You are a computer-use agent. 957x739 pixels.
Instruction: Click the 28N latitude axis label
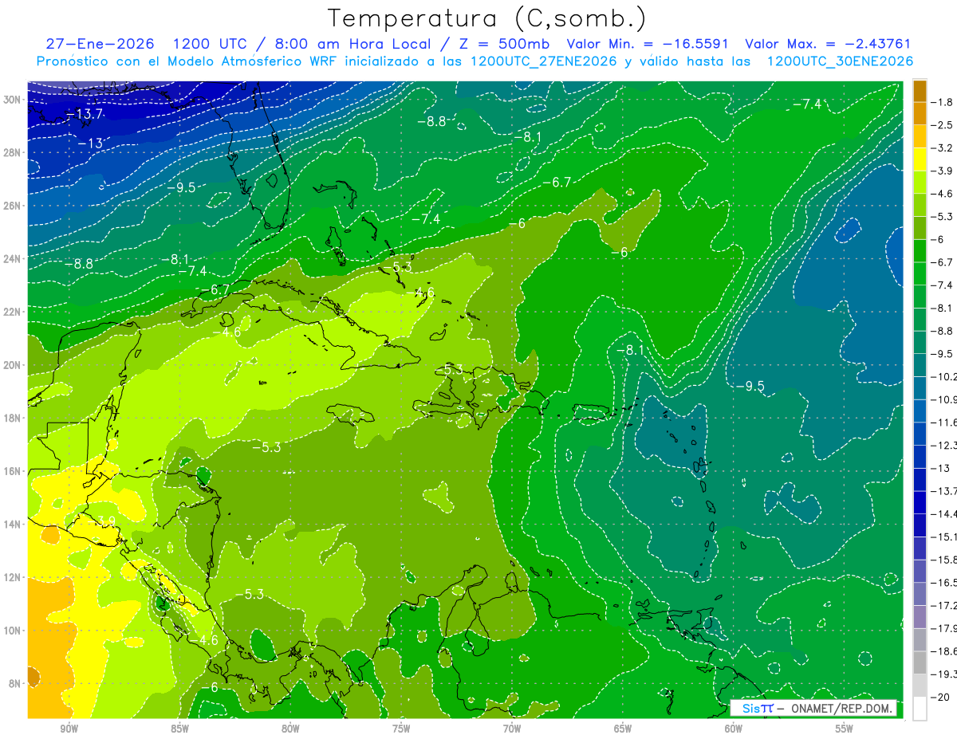coord(12,152)
